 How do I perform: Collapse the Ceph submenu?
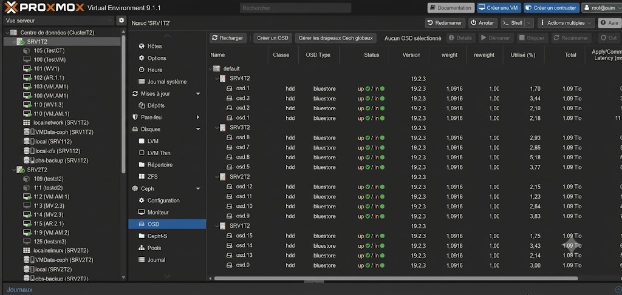tap(198, 188)
